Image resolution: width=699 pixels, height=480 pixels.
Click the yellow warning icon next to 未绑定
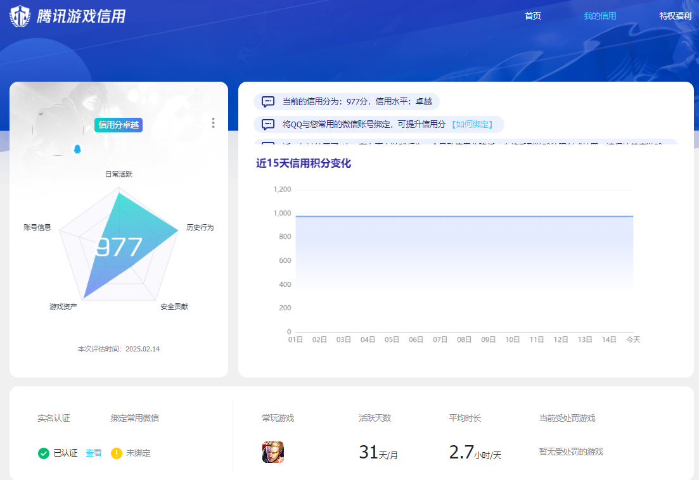click(117, 453)
